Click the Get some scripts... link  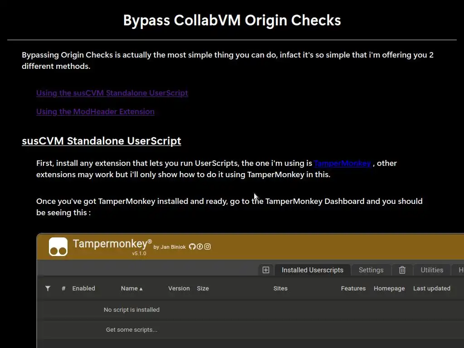pos(132,330)
